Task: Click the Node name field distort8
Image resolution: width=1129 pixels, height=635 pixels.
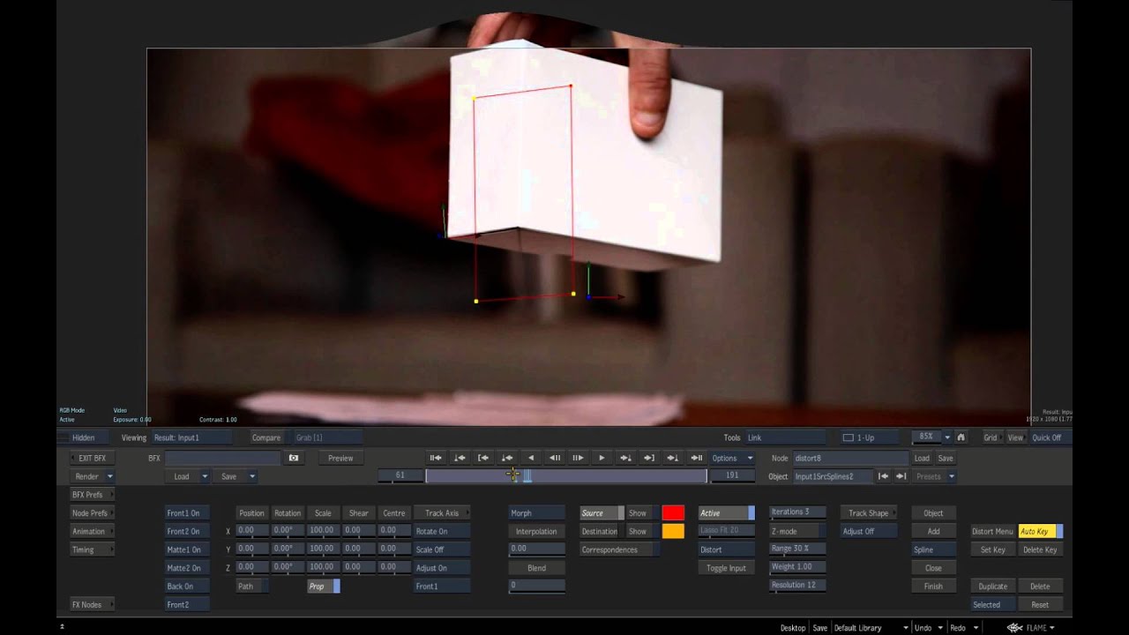Action: tap(851, 458)
